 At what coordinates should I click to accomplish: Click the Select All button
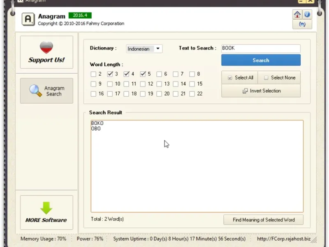[240, 78]
